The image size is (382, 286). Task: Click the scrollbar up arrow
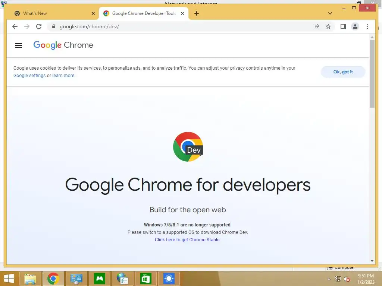point(372,37)
